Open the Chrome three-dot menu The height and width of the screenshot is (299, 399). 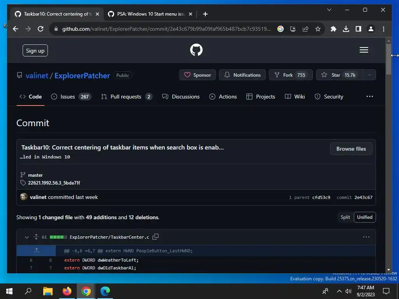383,29
